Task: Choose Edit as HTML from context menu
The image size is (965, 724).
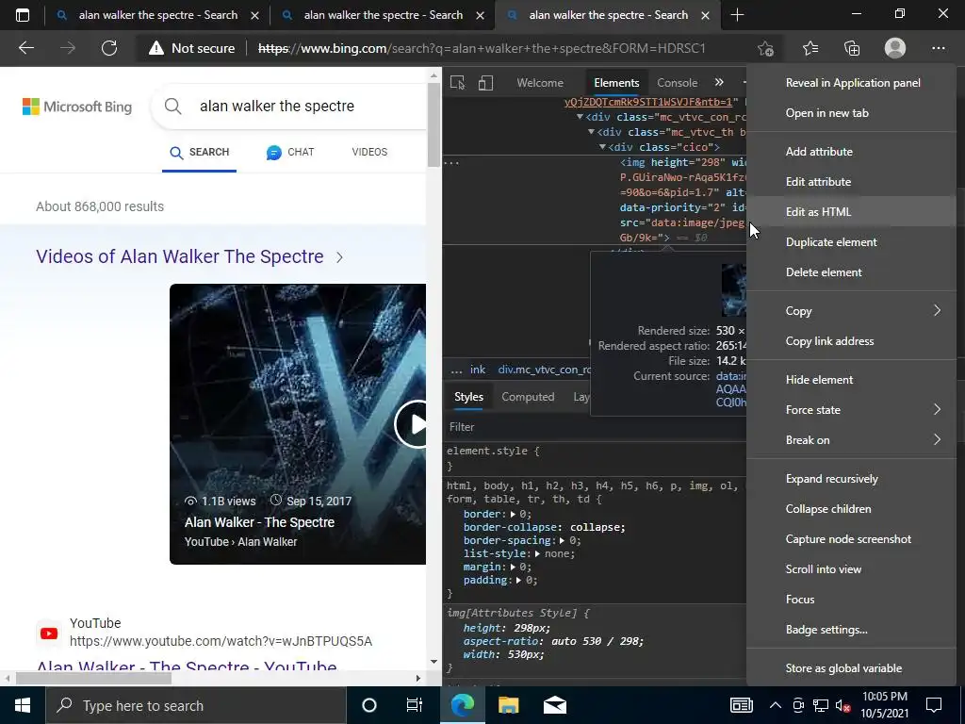Action: [851, 212]
